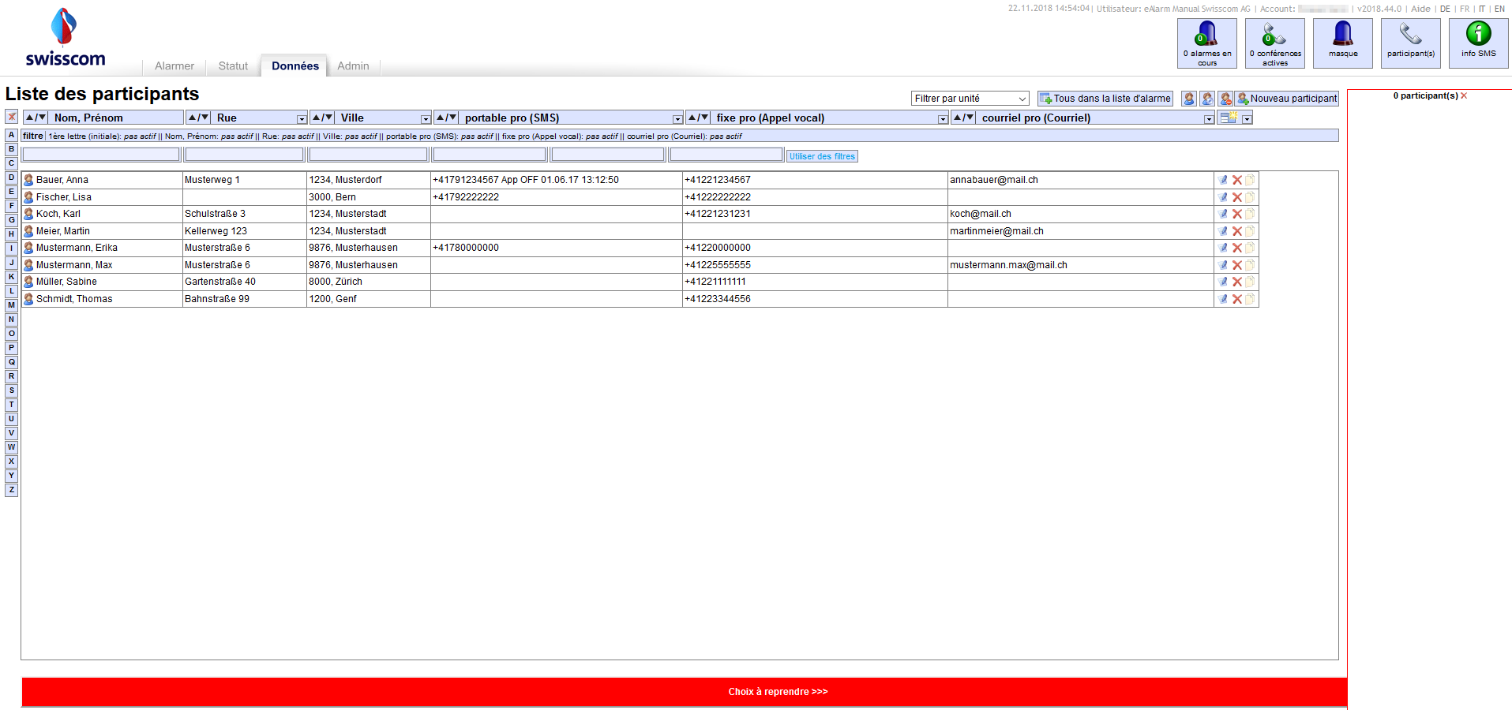Expand portable pro (SMS) column dropdown

(677, 119)
